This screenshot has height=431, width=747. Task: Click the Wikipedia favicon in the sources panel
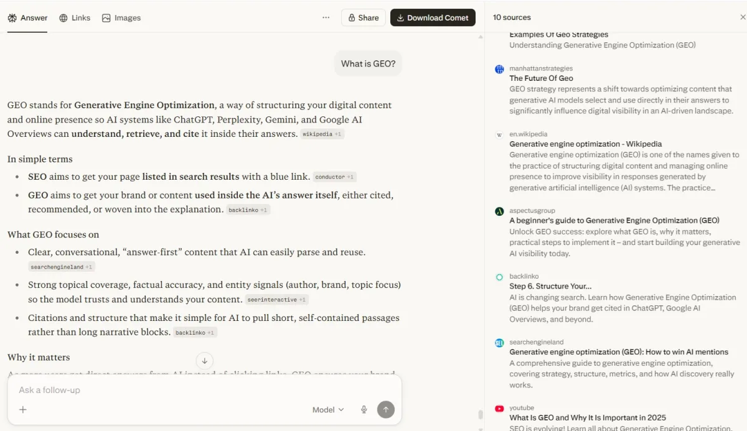[499, 134]
